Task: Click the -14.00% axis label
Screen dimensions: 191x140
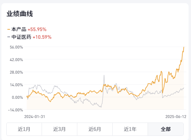Action: (x=15, y=110)
